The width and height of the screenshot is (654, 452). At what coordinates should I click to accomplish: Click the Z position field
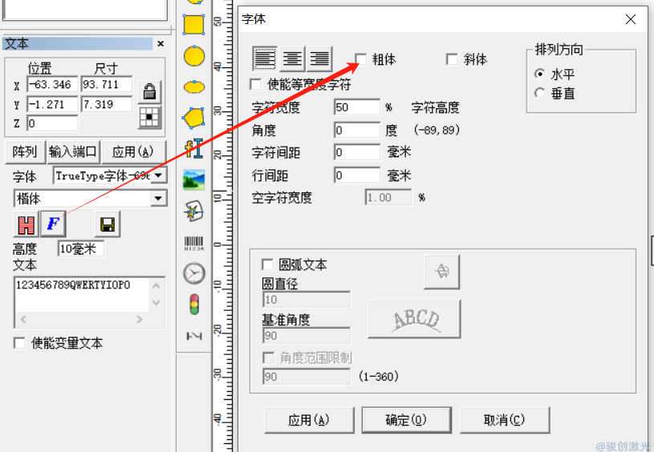(x=52, y=123)
